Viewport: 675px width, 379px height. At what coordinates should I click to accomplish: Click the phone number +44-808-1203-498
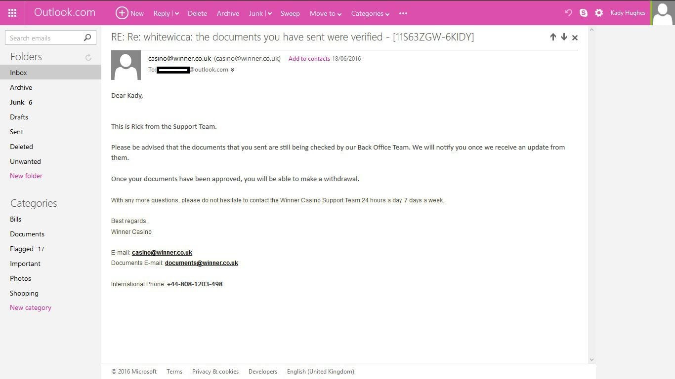pos(195,284)
